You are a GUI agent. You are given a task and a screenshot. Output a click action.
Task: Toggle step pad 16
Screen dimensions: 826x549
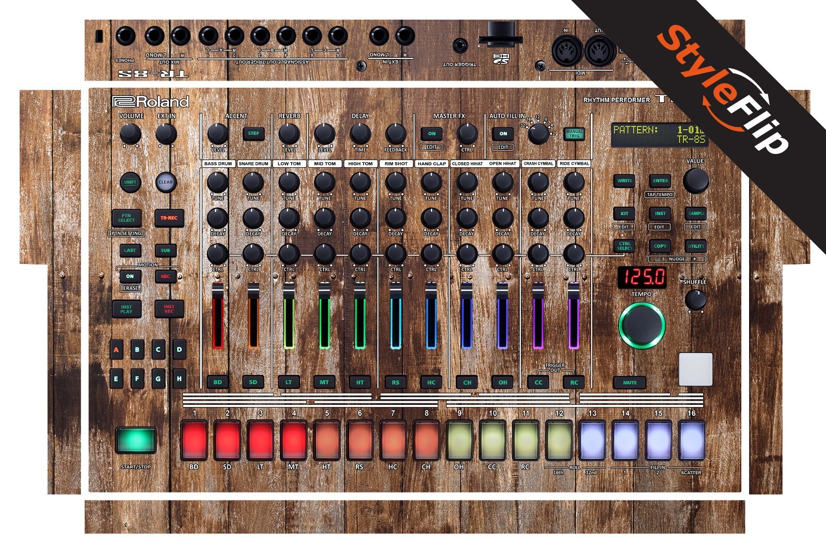(x=692, y=440)
